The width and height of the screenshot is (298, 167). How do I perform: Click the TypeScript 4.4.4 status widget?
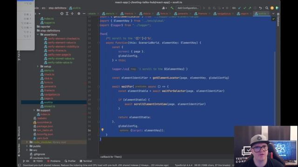pos(183,165)
